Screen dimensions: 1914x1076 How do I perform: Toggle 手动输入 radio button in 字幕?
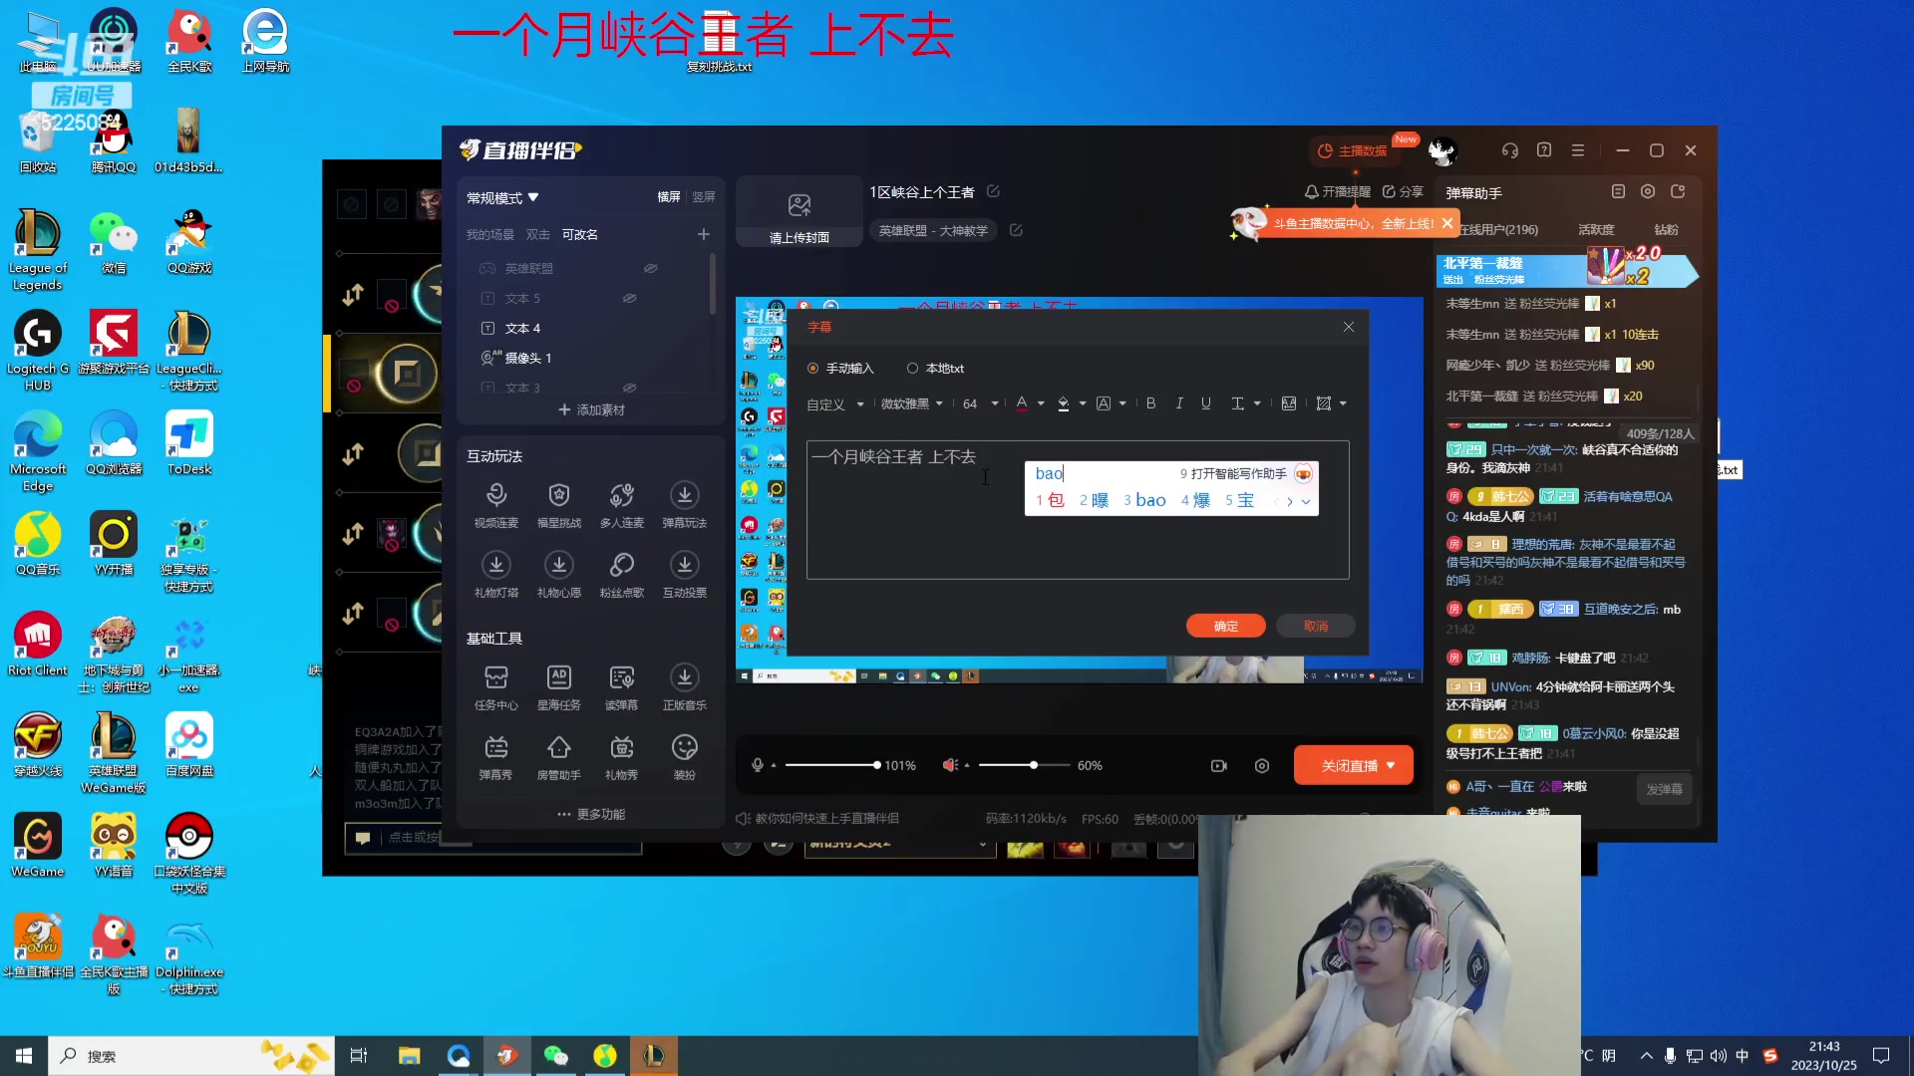point(813,368)
